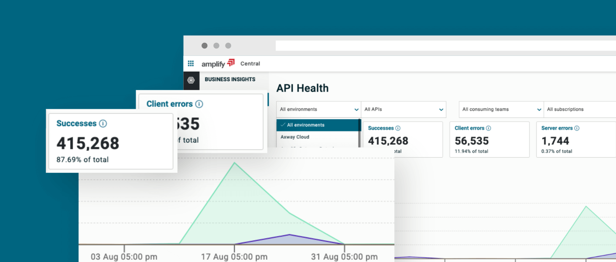Expand the All consuming teams dropdown
616x262 pixels.
tap(501, 110)
